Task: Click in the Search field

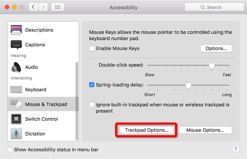Action: pyautogui.click(x=214, y=7)
